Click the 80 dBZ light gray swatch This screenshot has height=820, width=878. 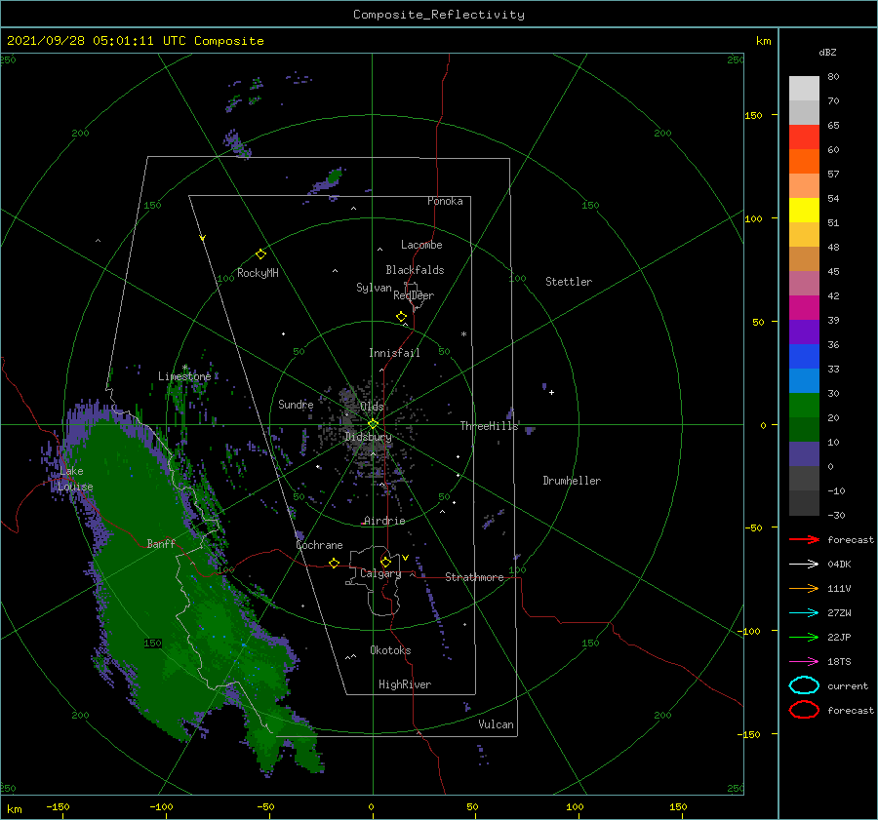(804, 88)
